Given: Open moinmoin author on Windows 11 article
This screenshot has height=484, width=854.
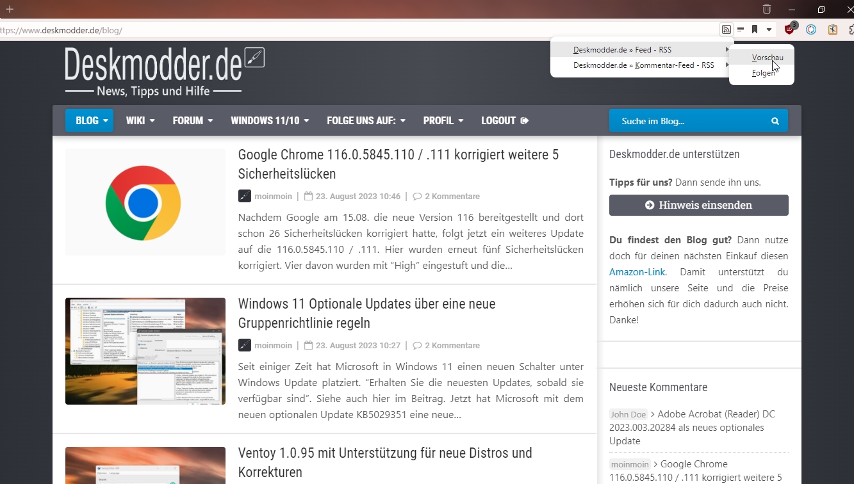Looking at the screenshot, I should tap(273, 345).
